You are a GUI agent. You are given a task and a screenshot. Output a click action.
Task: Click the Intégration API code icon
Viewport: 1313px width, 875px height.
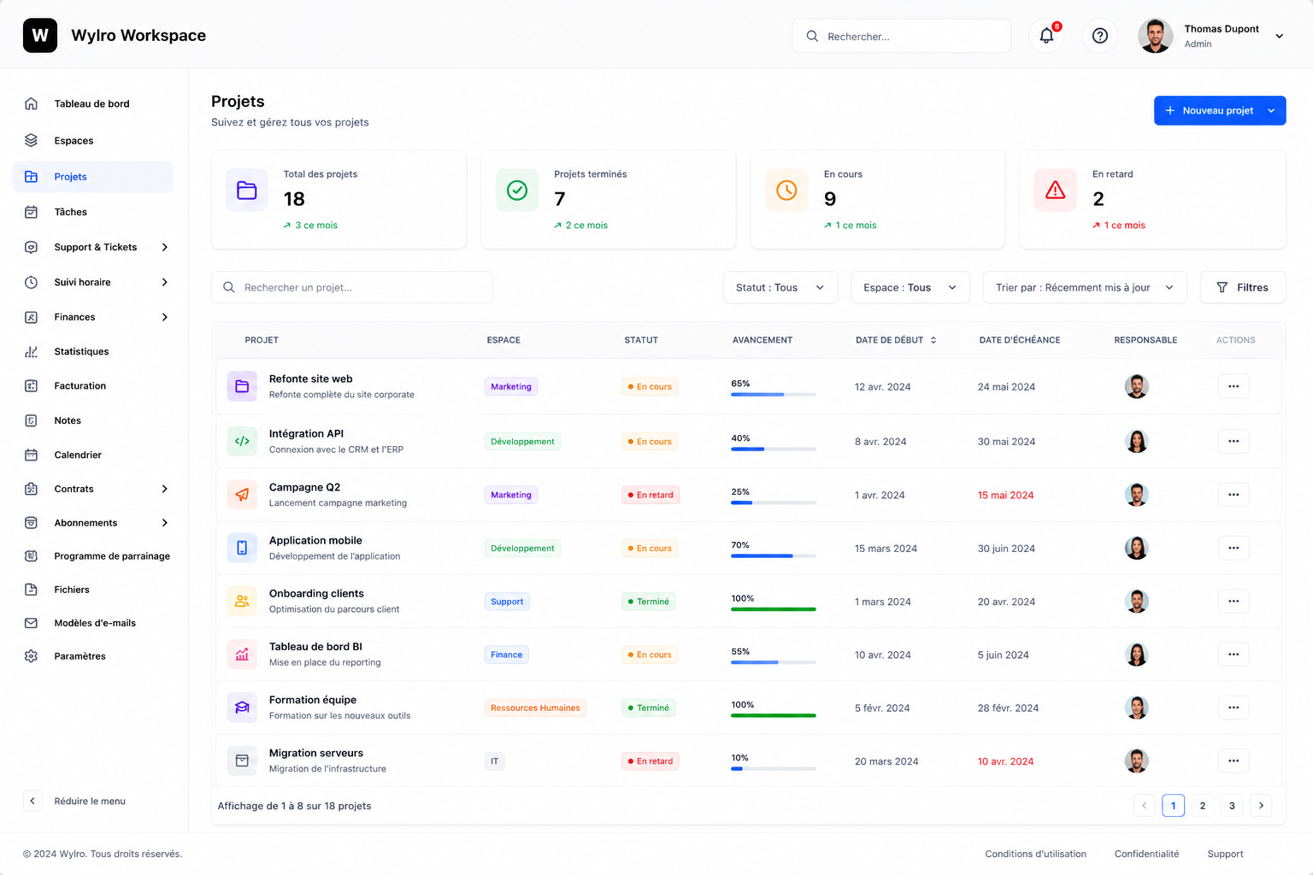242,441
